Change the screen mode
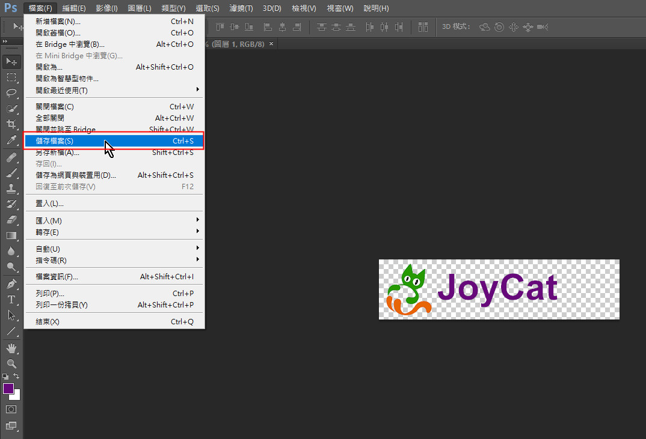This screenshot has width=646, height=439. point(11,426)
